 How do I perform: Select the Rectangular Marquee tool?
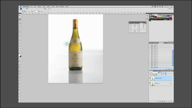[20, 17]
